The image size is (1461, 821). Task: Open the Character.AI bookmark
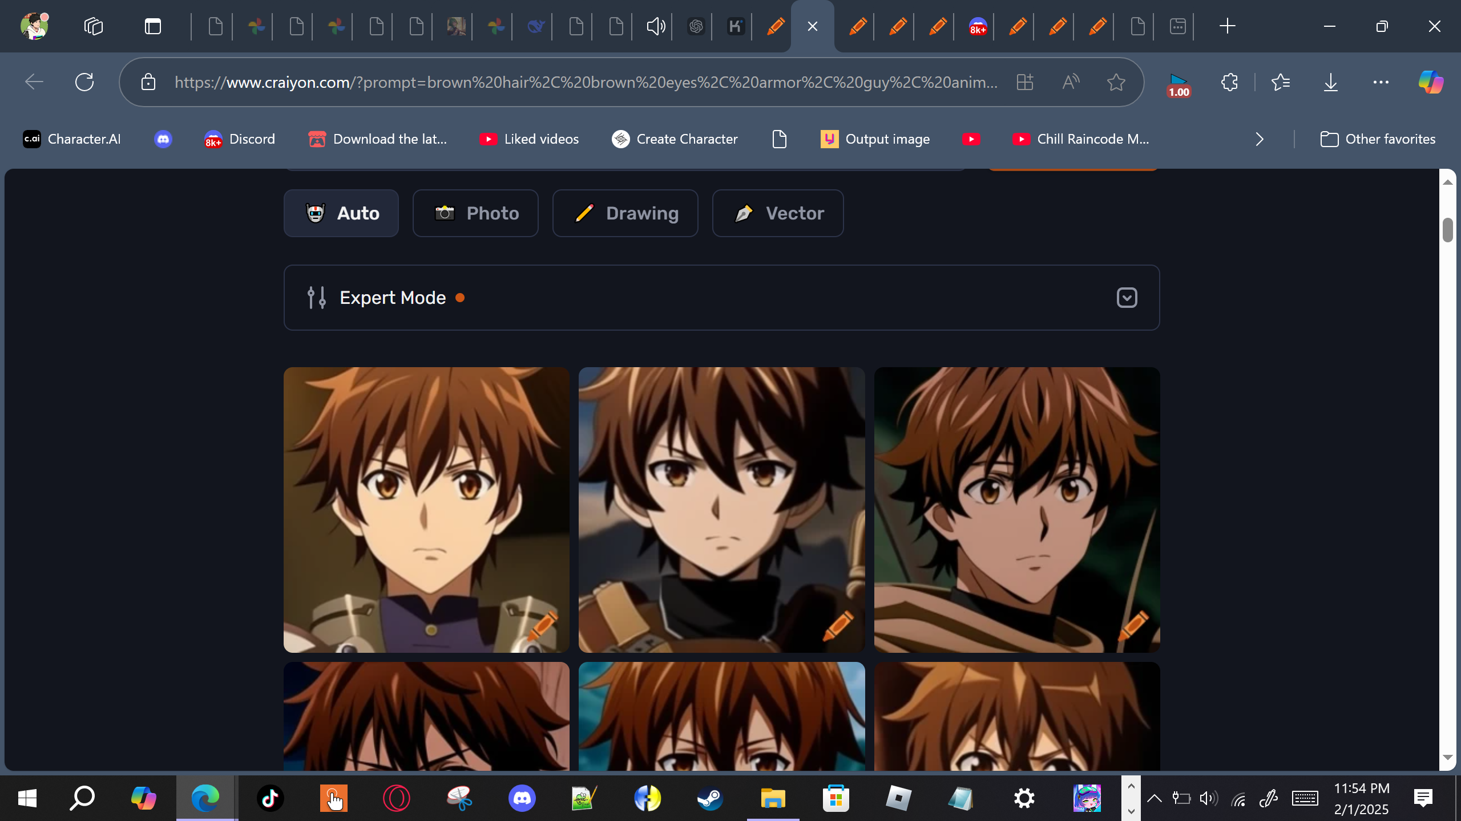point(72,139)
